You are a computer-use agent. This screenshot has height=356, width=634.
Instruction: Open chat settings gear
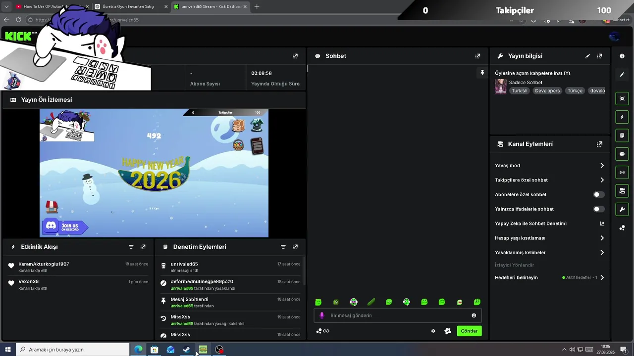[x=433, y=331]
